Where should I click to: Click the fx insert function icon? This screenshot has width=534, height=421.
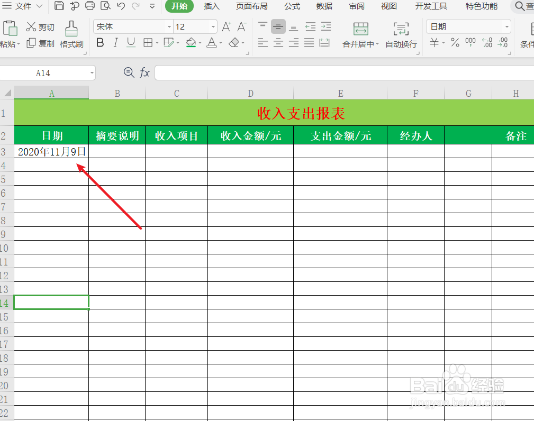[x=144, y=72]
